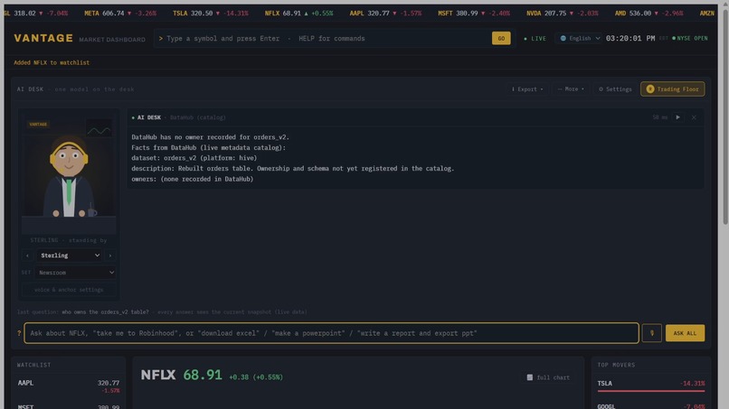Open the More dropdown menu

click(571, 89)
